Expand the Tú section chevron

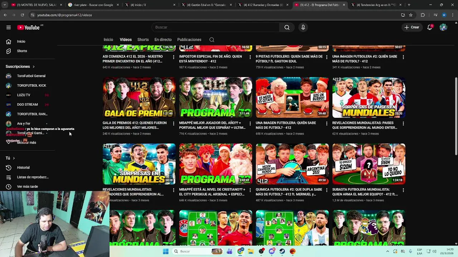point(14,158)
